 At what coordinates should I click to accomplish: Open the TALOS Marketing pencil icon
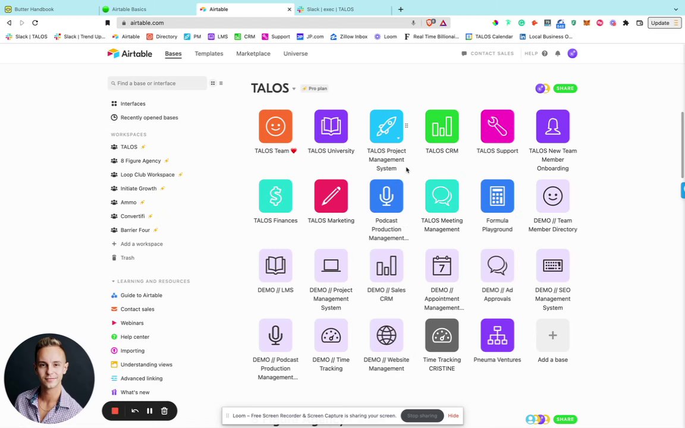point(331,196)
